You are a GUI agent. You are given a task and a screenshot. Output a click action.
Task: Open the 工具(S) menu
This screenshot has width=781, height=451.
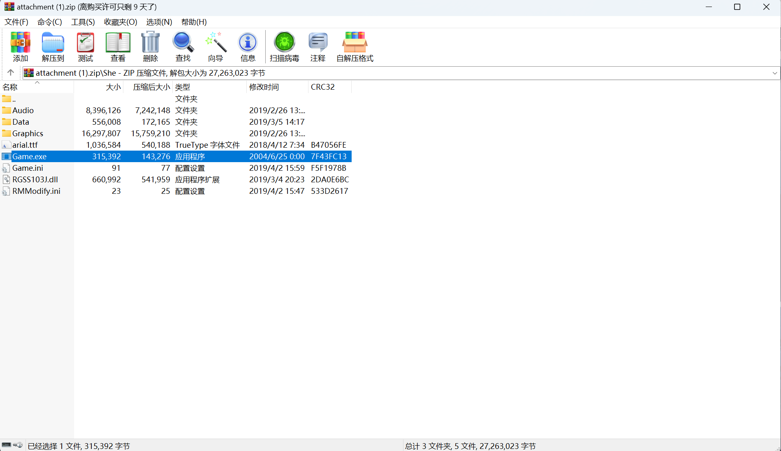click(83, 22)
